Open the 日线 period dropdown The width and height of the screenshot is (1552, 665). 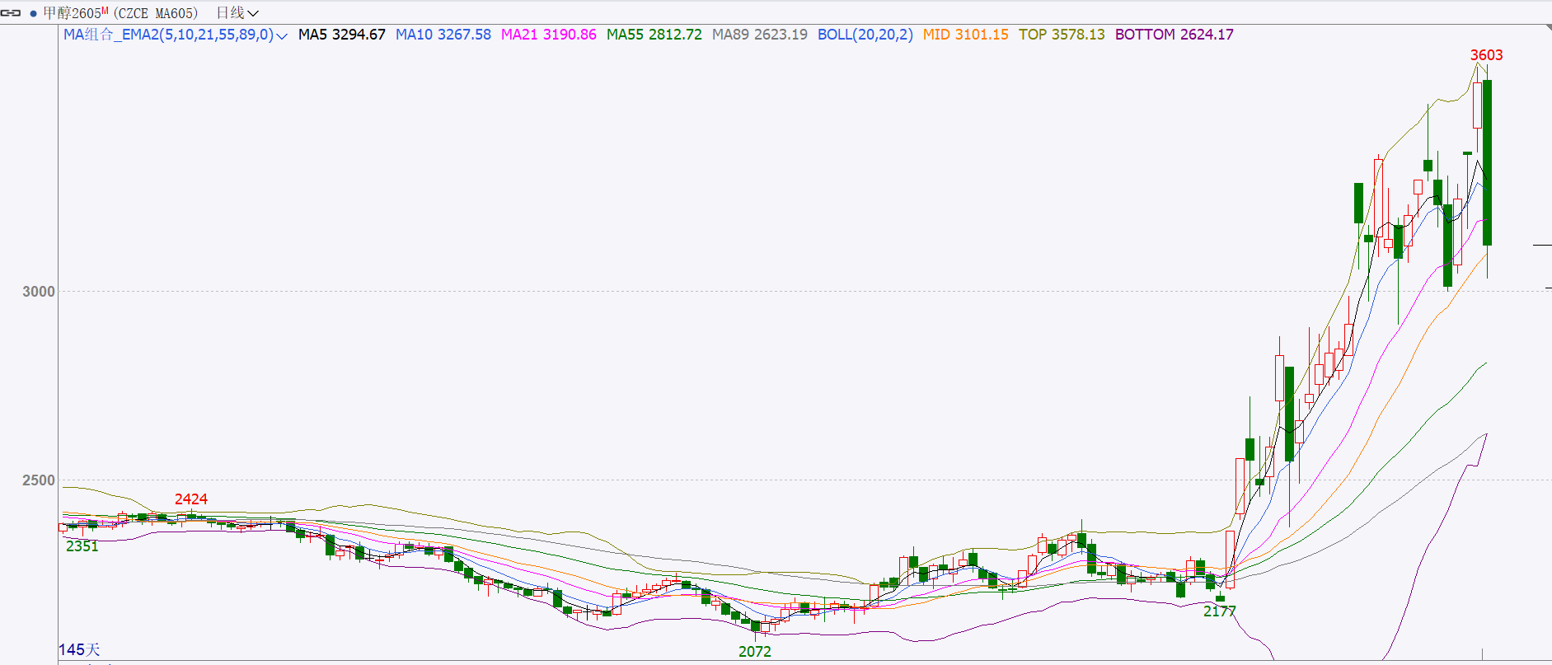[x=237, y=13]
